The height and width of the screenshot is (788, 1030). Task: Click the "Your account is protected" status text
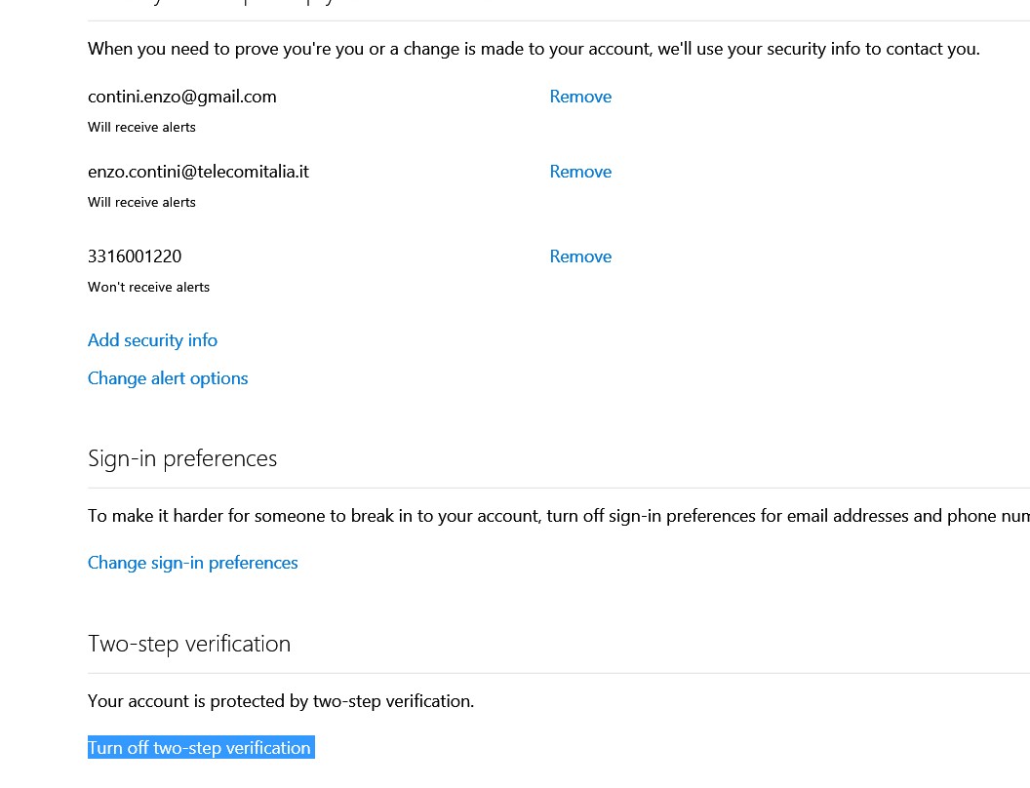(281, 701)
